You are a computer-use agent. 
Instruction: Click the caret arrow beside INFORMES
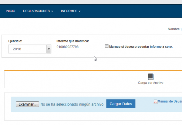(79, 11)
